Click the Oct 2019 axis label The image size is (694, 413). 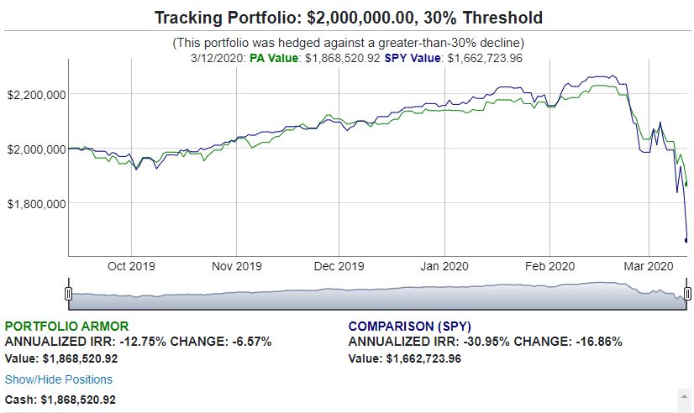pos(131,266)
